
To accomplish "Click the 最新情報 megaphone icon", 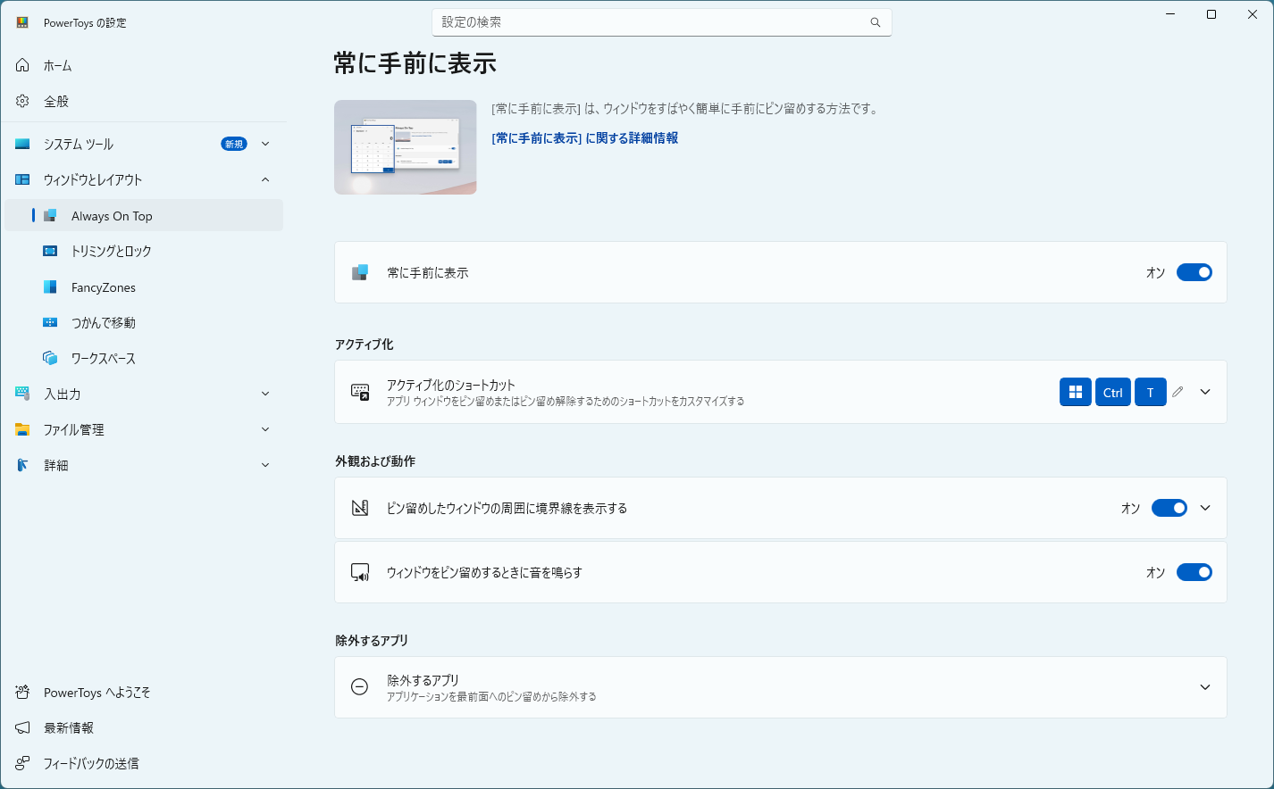I will click(22, 727).
